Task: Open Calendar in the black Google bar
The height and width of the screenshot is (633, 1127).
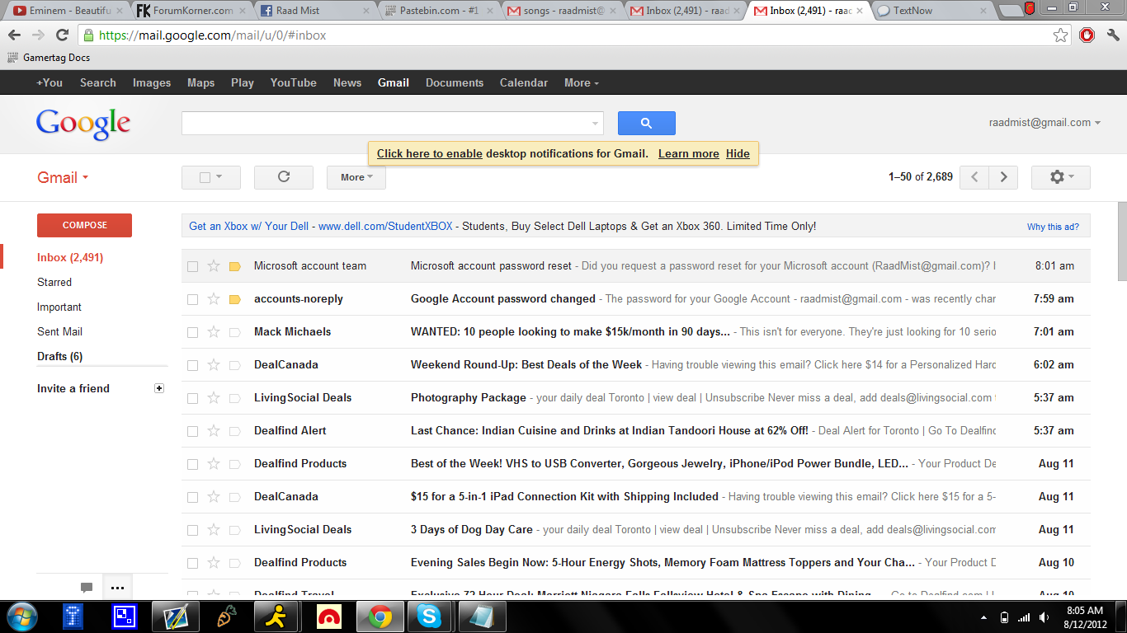Action: pos(524,82)
